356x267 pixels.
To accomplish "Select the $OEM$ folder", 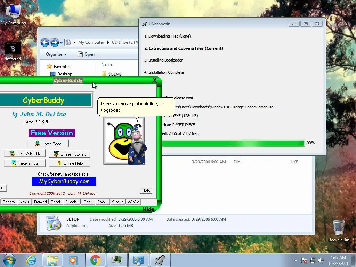I will coord(112,74).
